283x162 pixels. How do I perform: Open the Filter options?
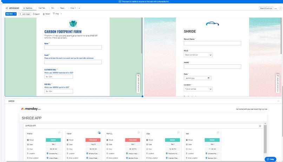(x=56, y=14)
